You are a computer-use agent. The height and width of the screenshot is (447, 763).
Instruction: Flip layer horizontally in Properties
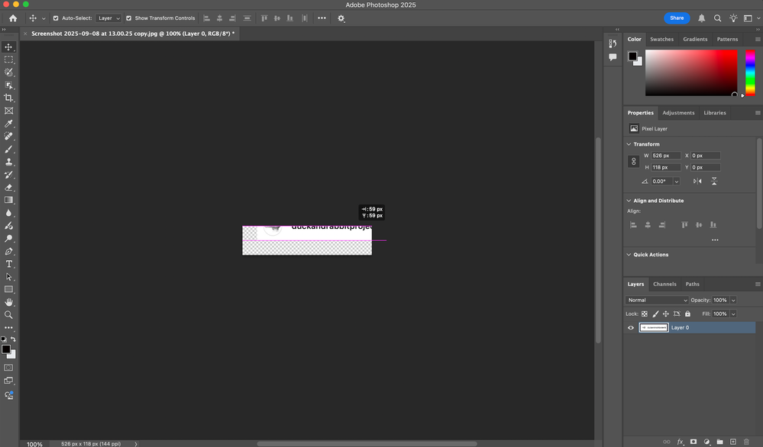pos(697,182)
